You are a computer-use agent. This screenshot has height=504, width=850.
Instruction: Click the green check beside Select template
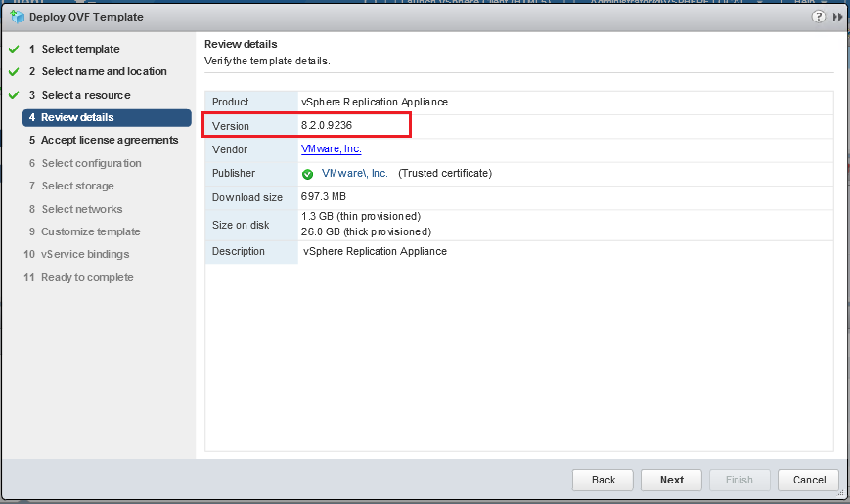click(x=14, y=49)
